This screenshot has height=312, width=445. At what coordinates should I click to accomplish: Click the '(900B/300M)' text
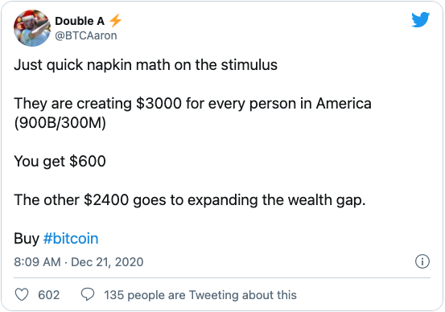(60, 123)
